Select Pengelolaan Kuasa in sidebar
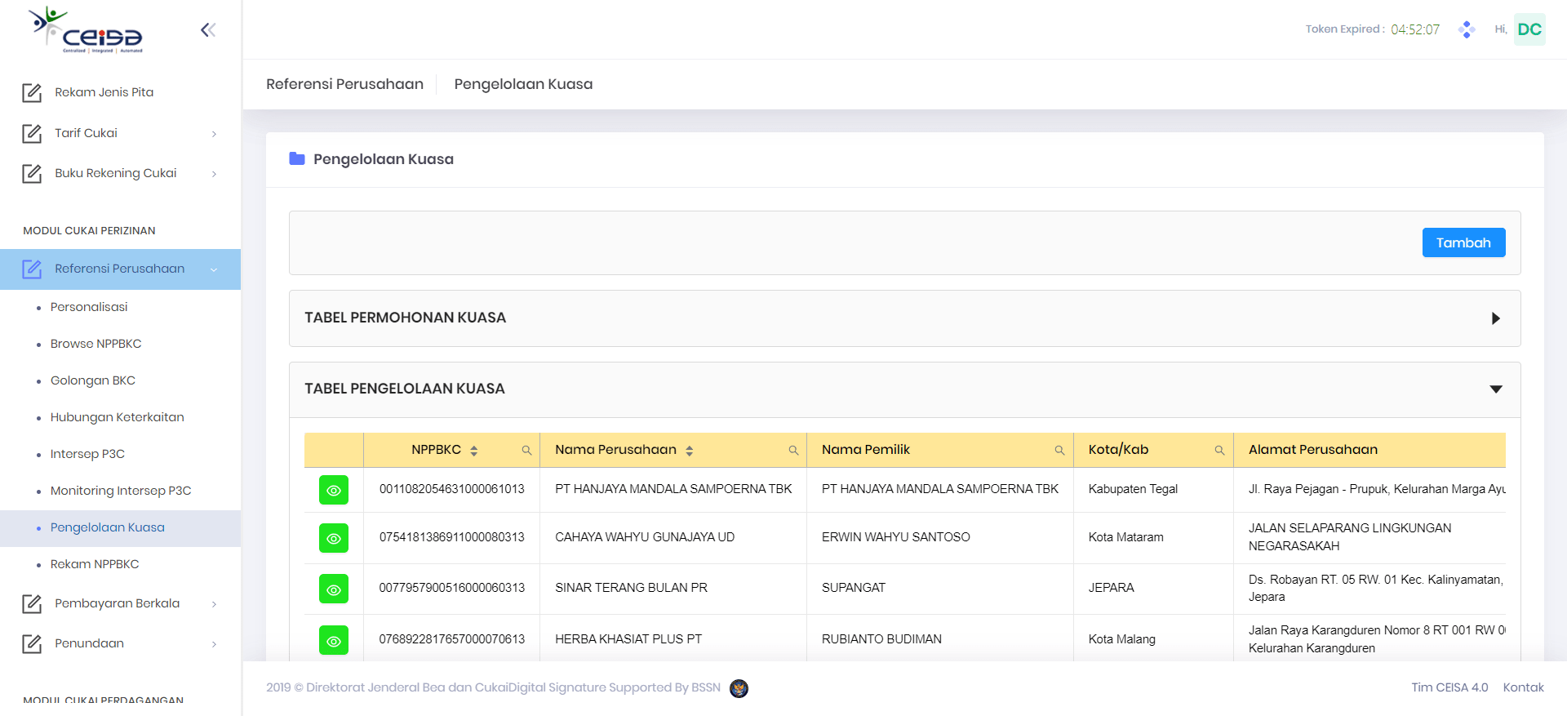 108,527
